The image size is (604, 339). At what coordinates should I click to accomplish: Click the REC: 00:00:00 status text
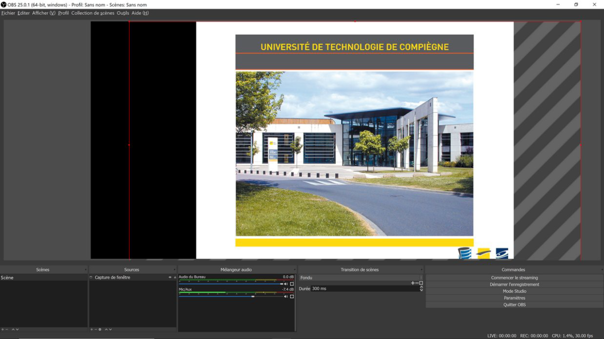click(534, 335)
